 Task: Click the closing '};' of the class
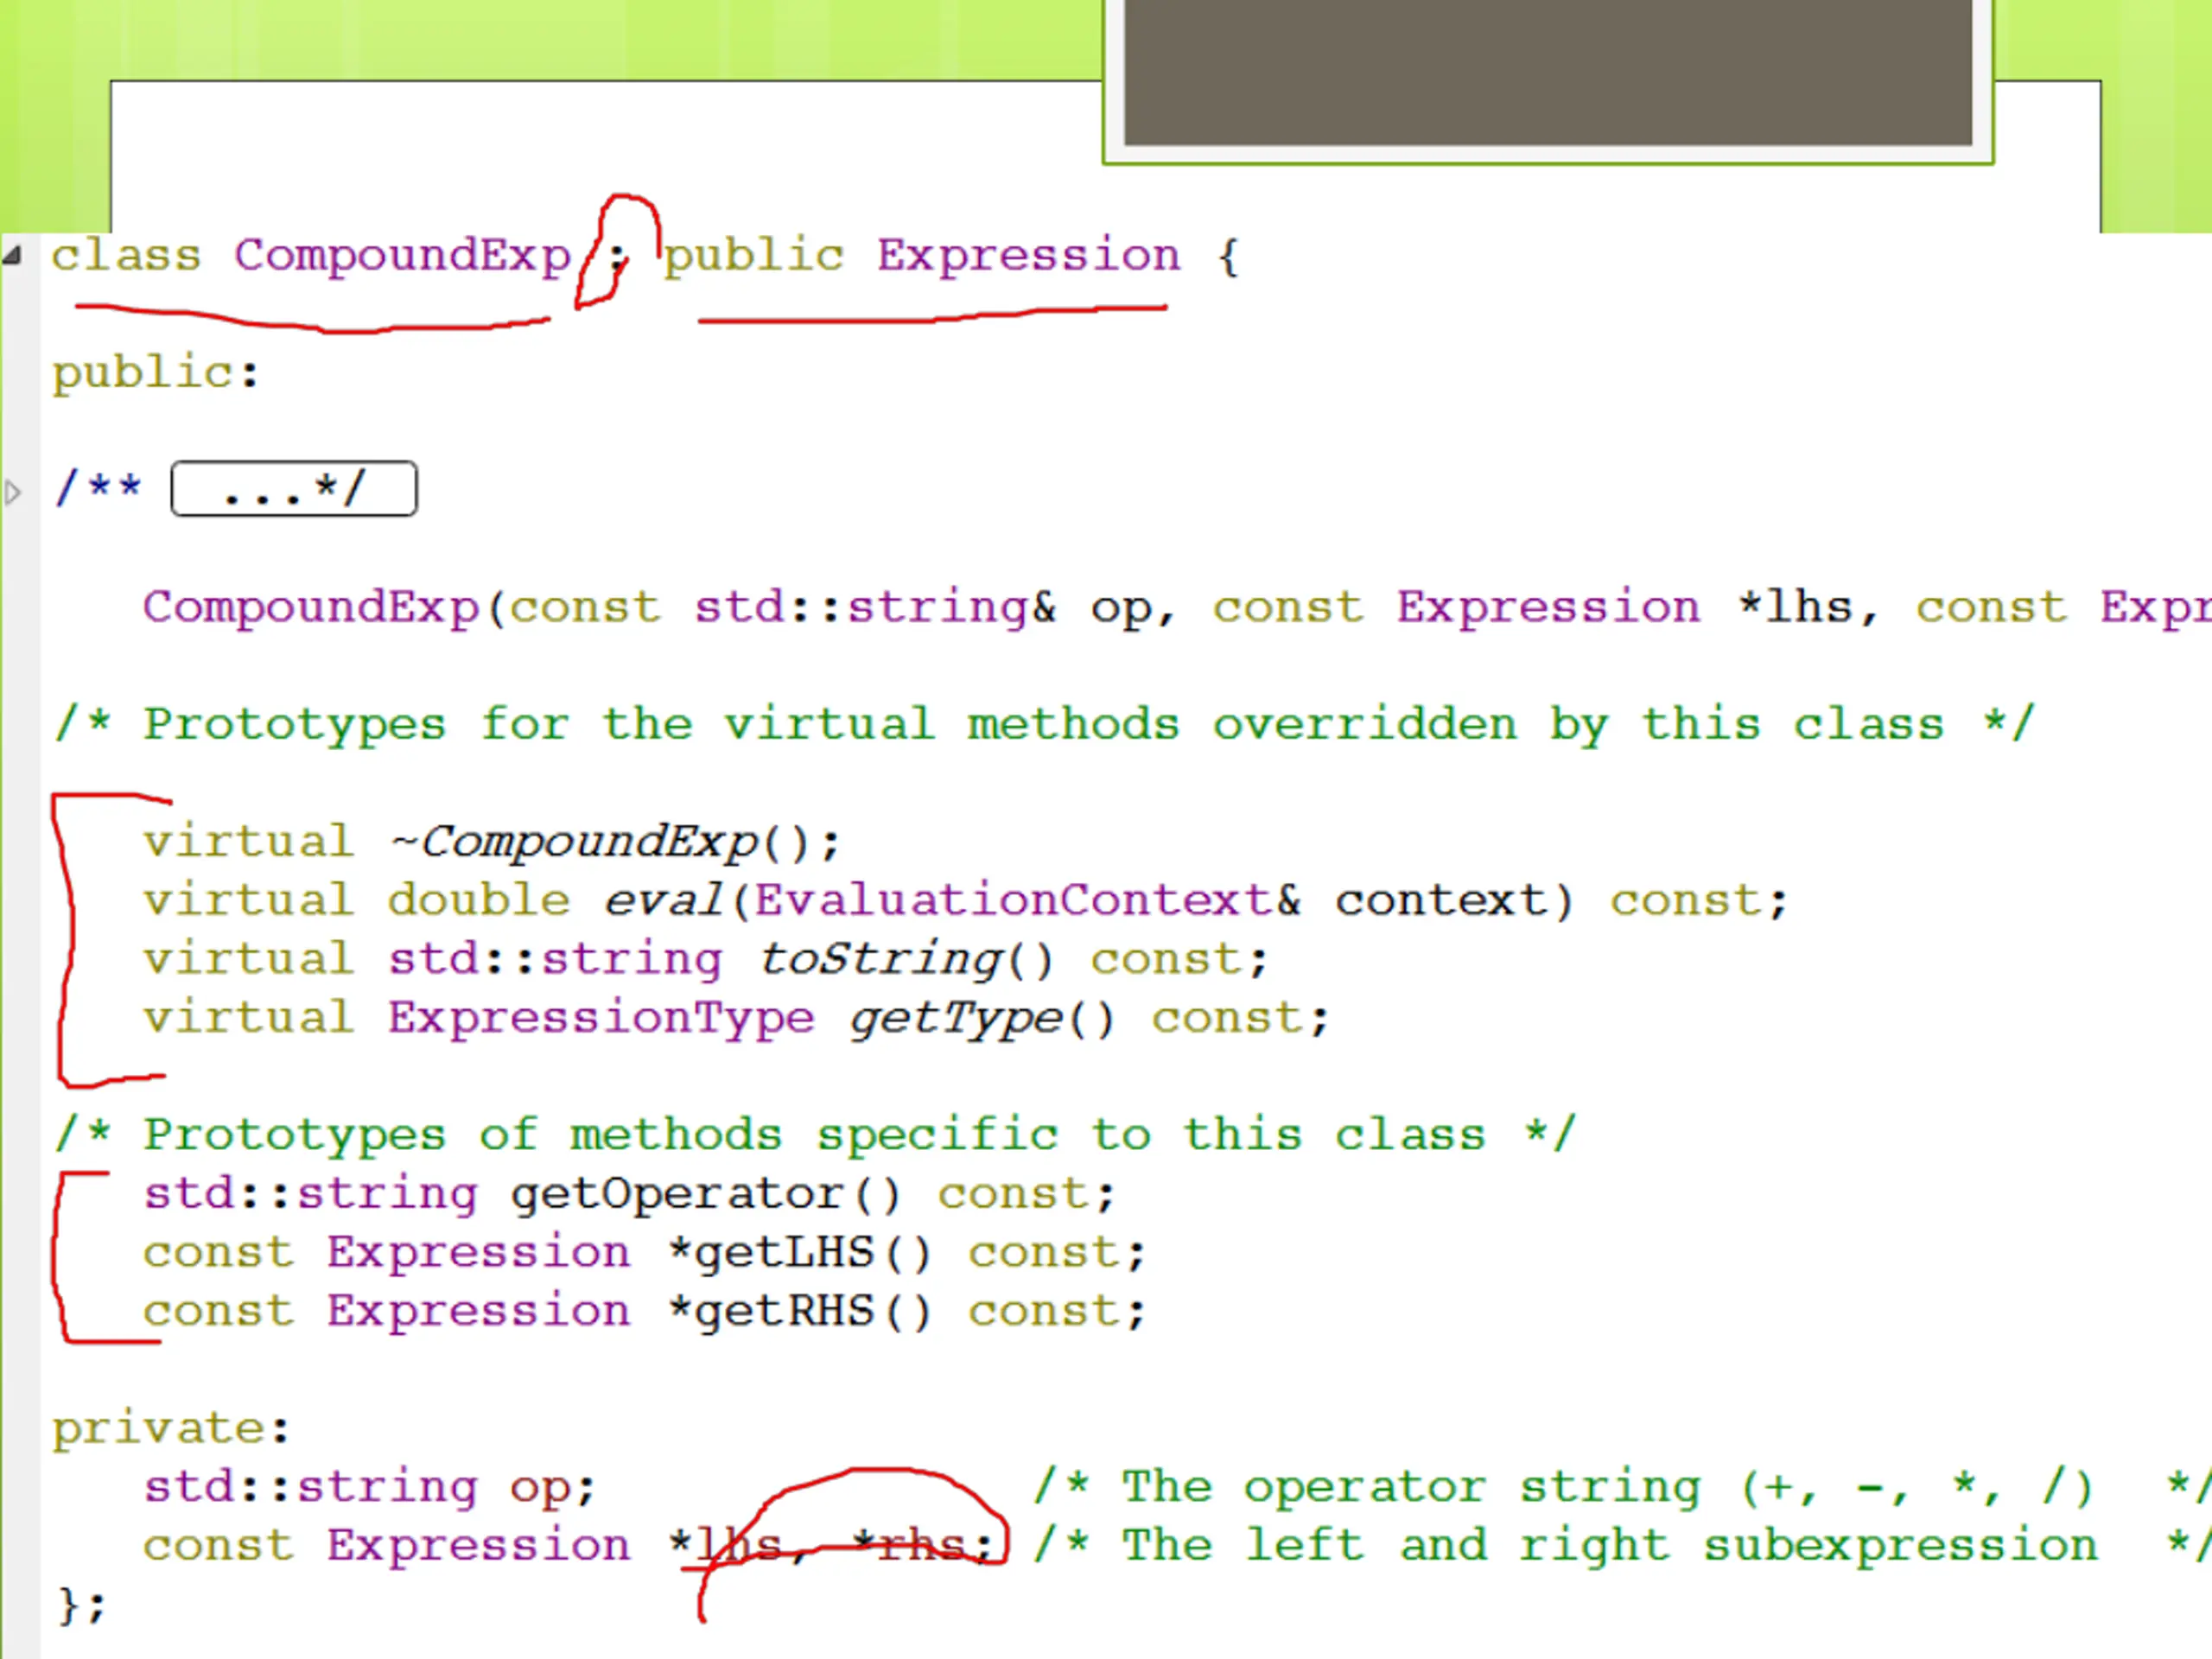pyautogui.click(x=81, y=1605)
